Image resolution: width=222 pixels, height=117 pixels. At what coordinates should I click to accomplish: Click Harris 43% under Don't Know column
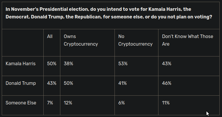(x=167, y=64)
